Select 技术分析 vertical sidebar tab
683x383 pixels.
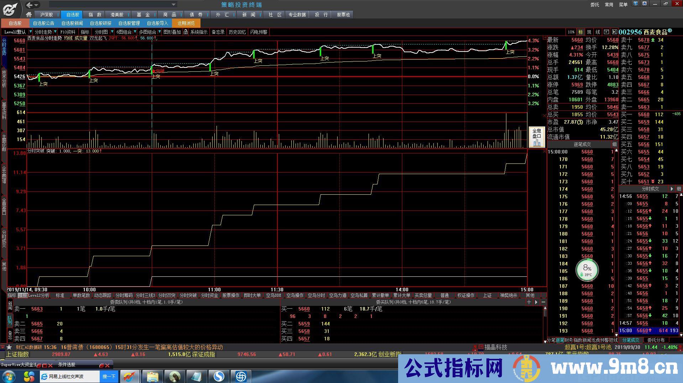(4, 79)
